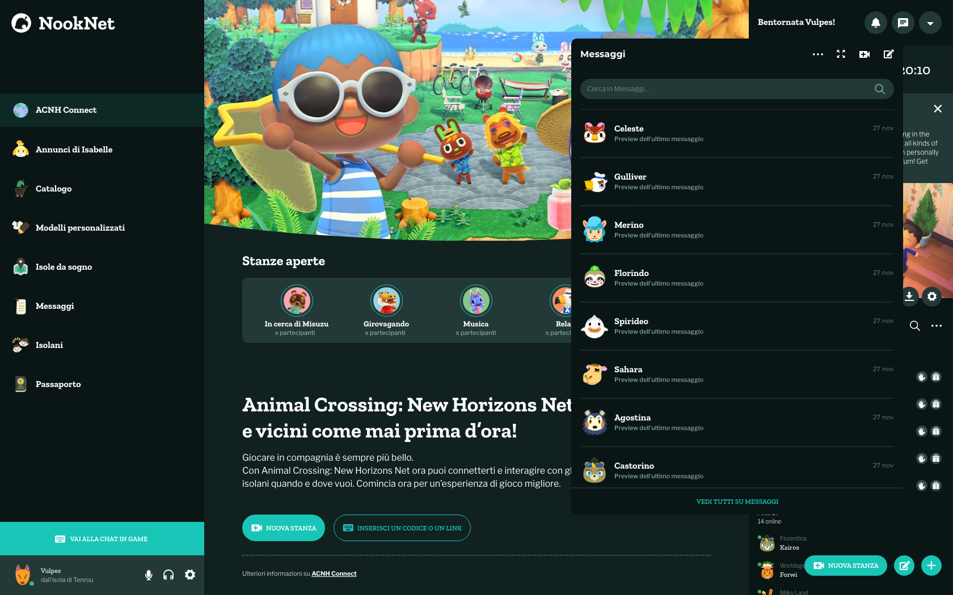Image resolution: width=953 pixels, height=595 pixels.
Task: Open the conversation with Sahara
Action: tap(737, 374)
